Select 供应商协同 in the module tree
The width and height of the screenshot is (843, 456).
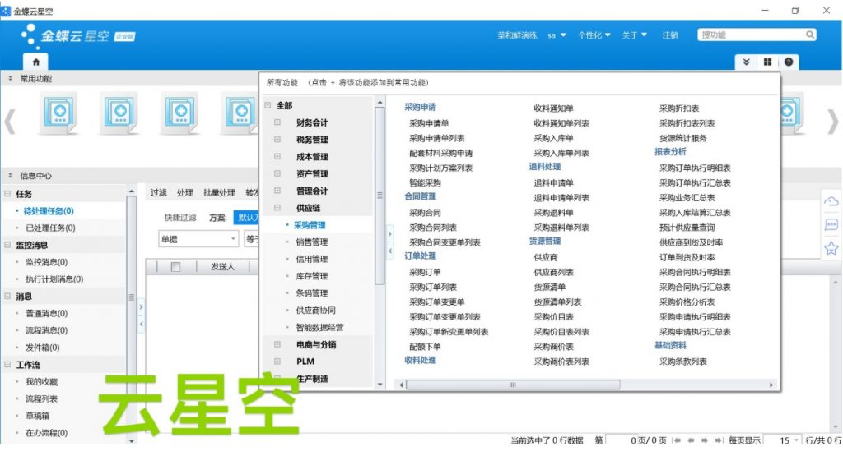315,311
